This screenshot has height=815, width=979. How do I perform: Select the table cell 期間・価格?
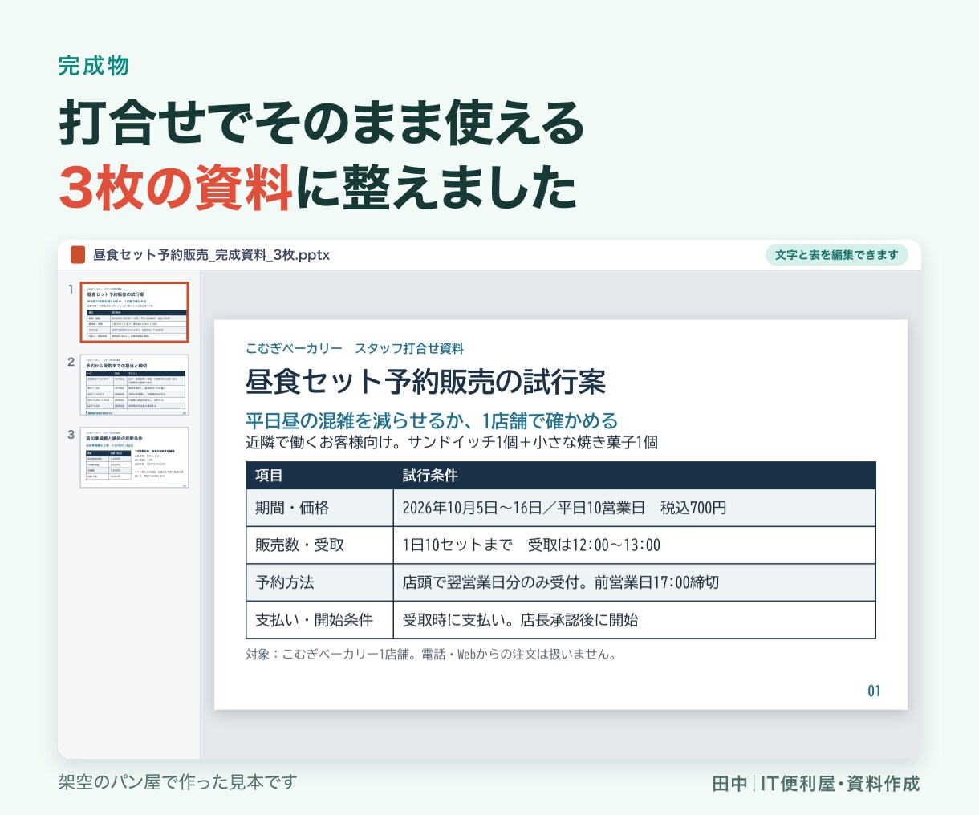[x=319, y=508]
